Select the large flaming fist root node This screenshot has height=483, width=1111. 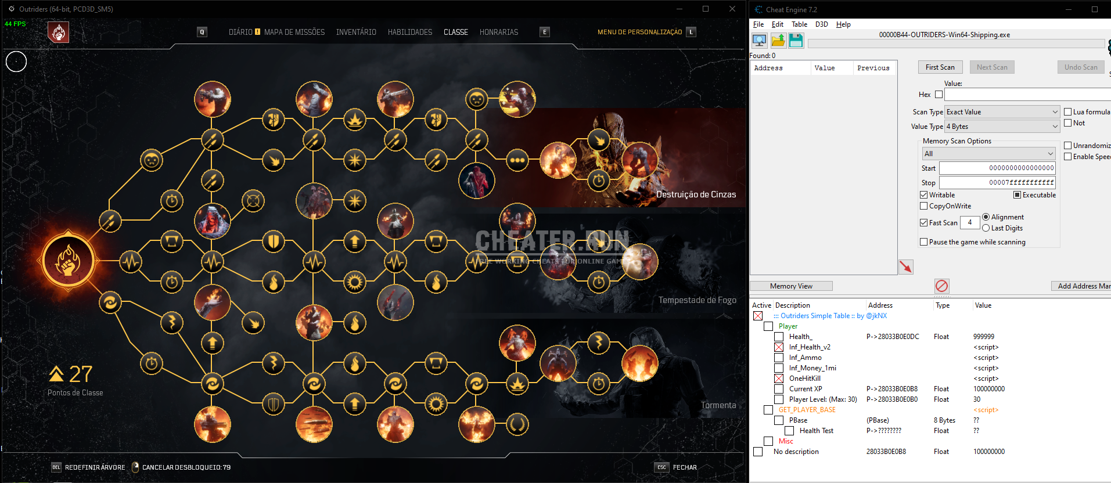coord(68,261)
